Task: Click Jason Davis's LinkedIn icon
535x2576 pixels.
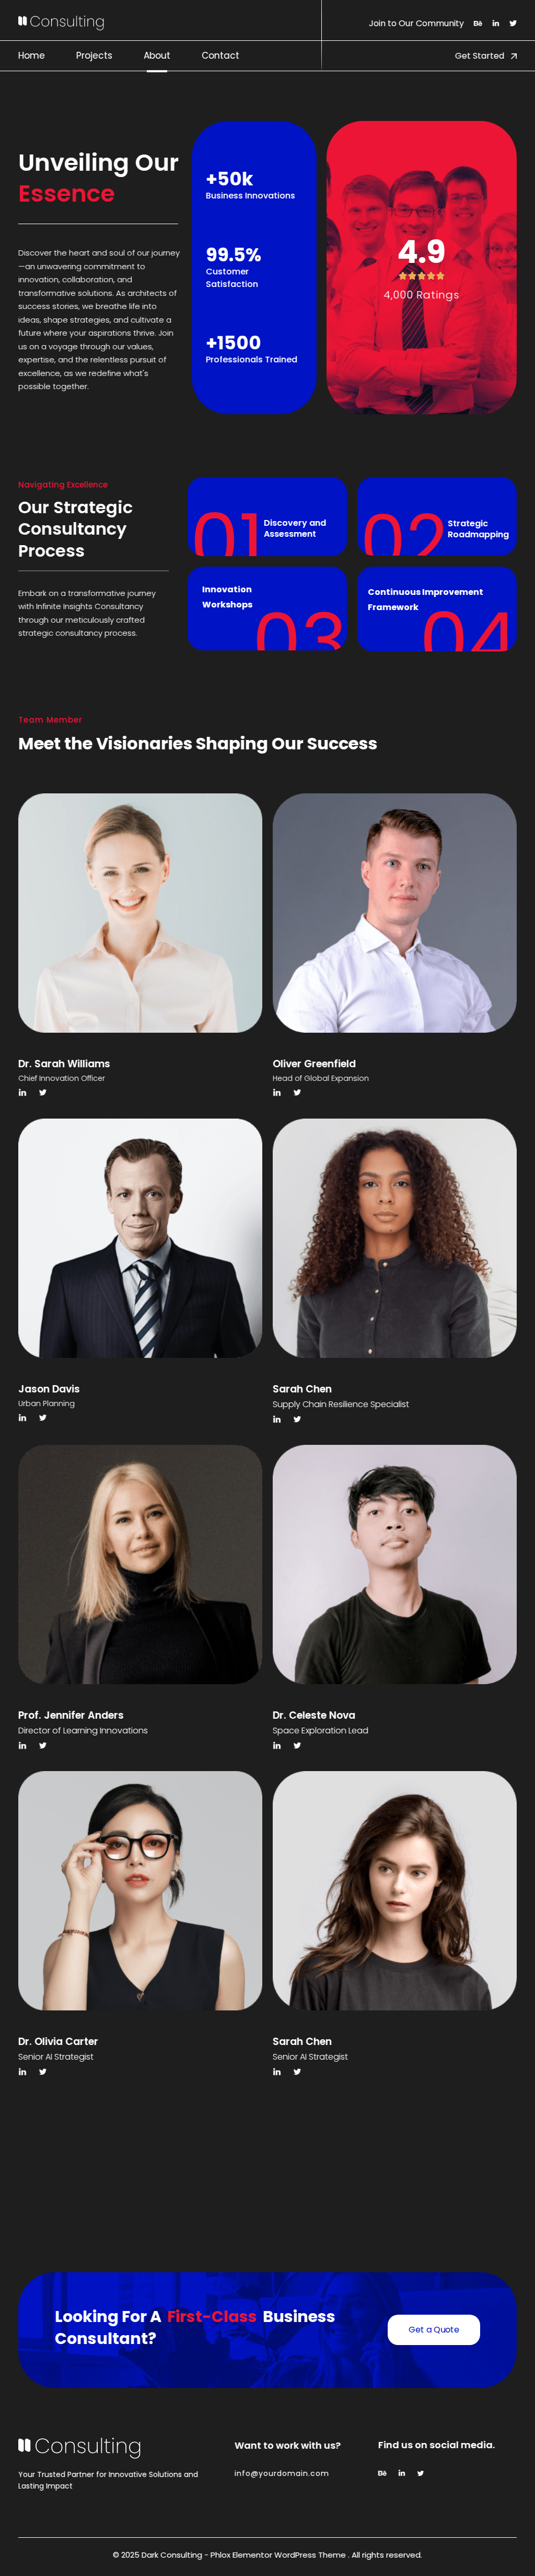Action: pyautogui.click(x=22, y=1417)
